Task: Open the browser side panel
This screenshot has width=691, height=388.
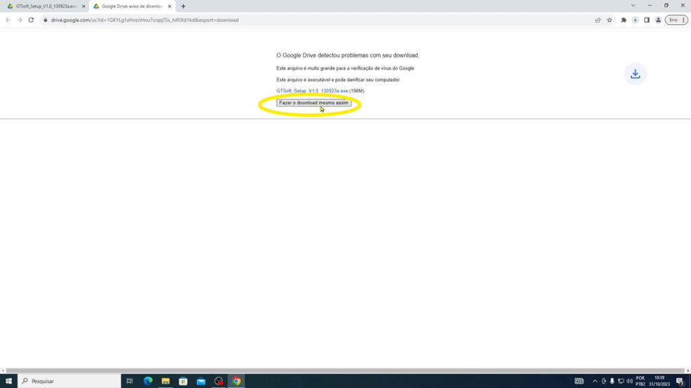Action: [x=646, y=20]
